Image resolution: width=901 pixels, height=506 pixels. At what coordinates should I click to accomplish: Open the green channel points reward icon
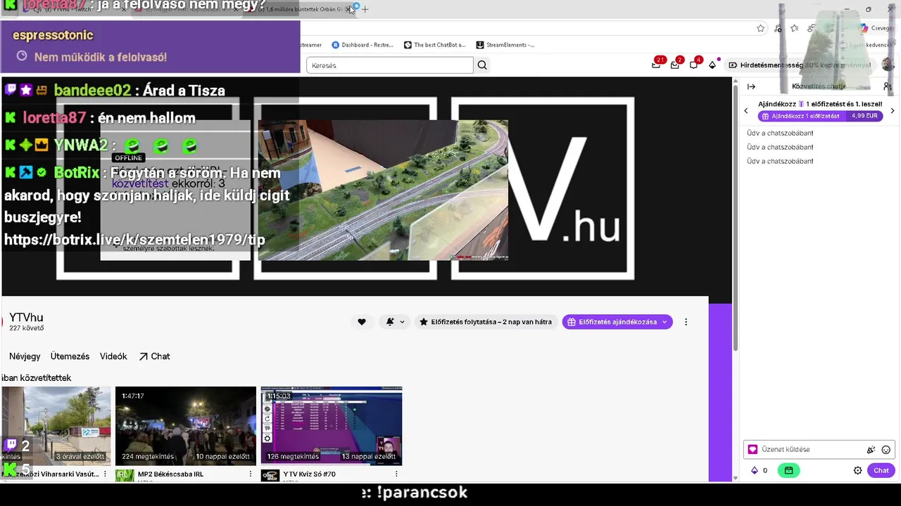(x=788, y=471)
